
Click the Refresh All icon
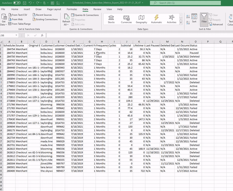tap(66, 16)
